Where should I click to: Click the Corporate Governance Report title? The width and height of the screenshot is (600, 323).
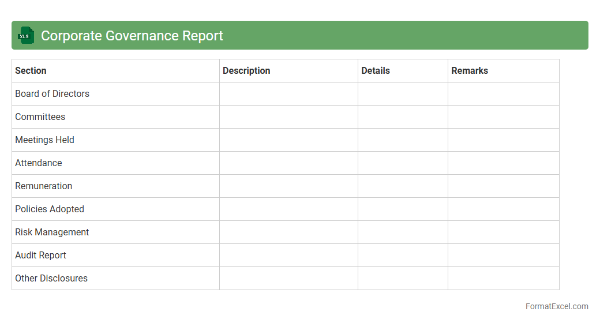pos(132,36)
